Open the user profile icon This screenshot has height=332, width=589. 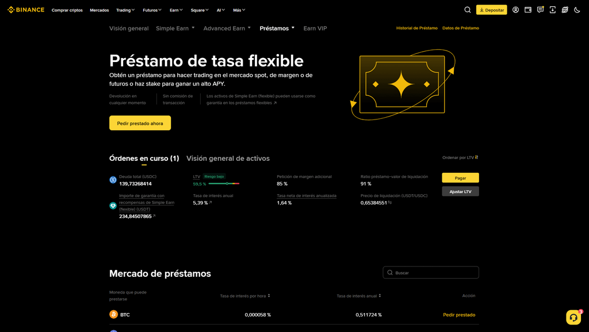point(516,10)
